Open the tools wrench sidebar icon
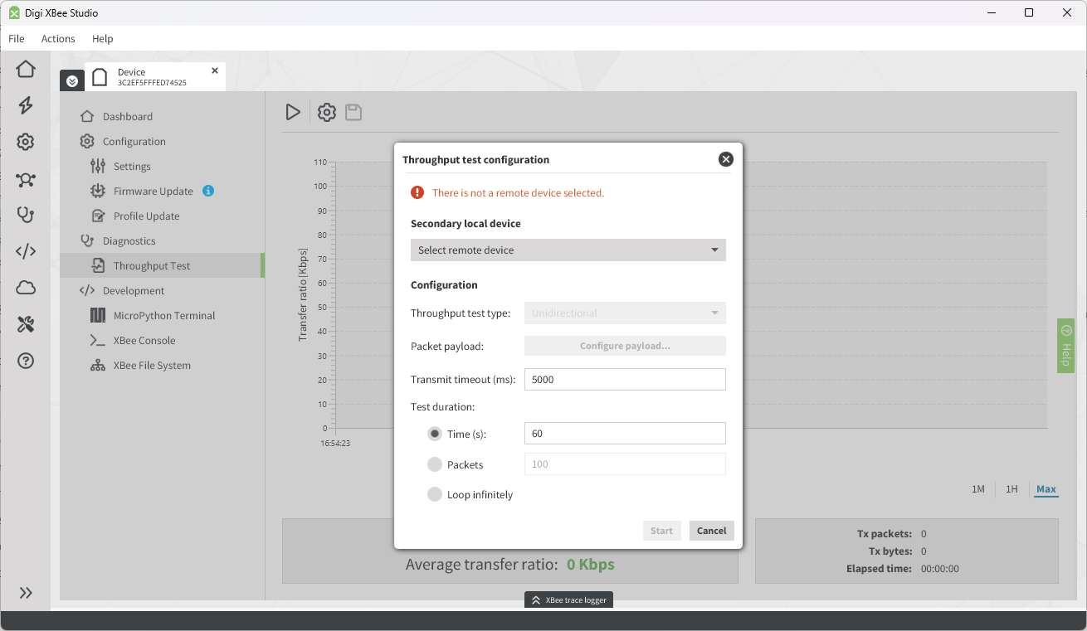This screenshot has width=1087, height=631. (x=26, y=324)
